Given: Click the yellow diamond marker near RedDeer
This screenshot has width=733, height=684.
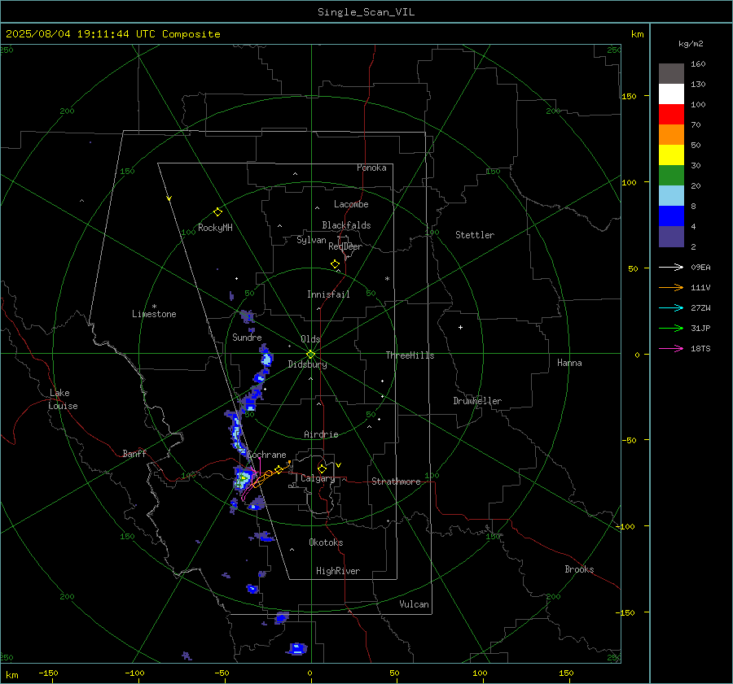Looking at the screenshot, I should 335,264.
